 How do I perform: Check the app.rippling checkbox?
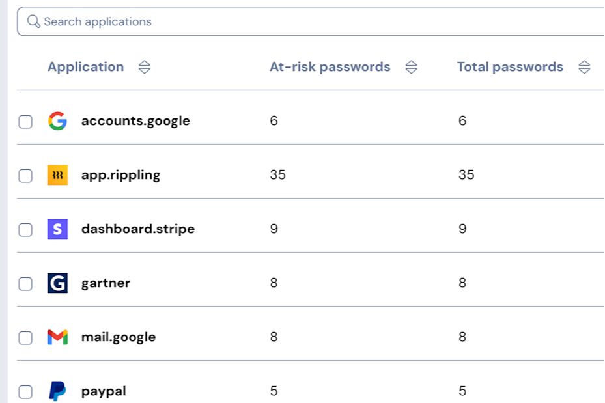pyautogui.click(x=25, y=176)
